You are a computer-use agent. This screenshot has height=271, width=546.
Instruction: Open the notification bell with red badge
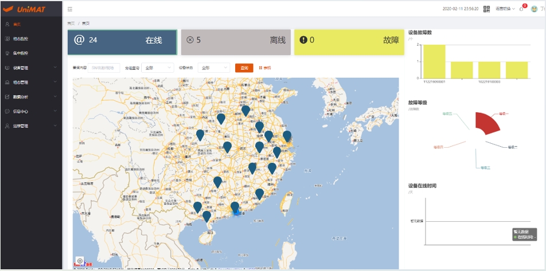pos(521,9)
